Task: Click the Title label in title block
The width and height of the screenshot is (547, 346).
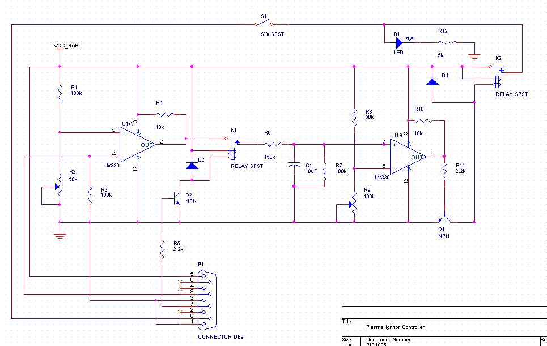Action: click(x=346, y=322)
